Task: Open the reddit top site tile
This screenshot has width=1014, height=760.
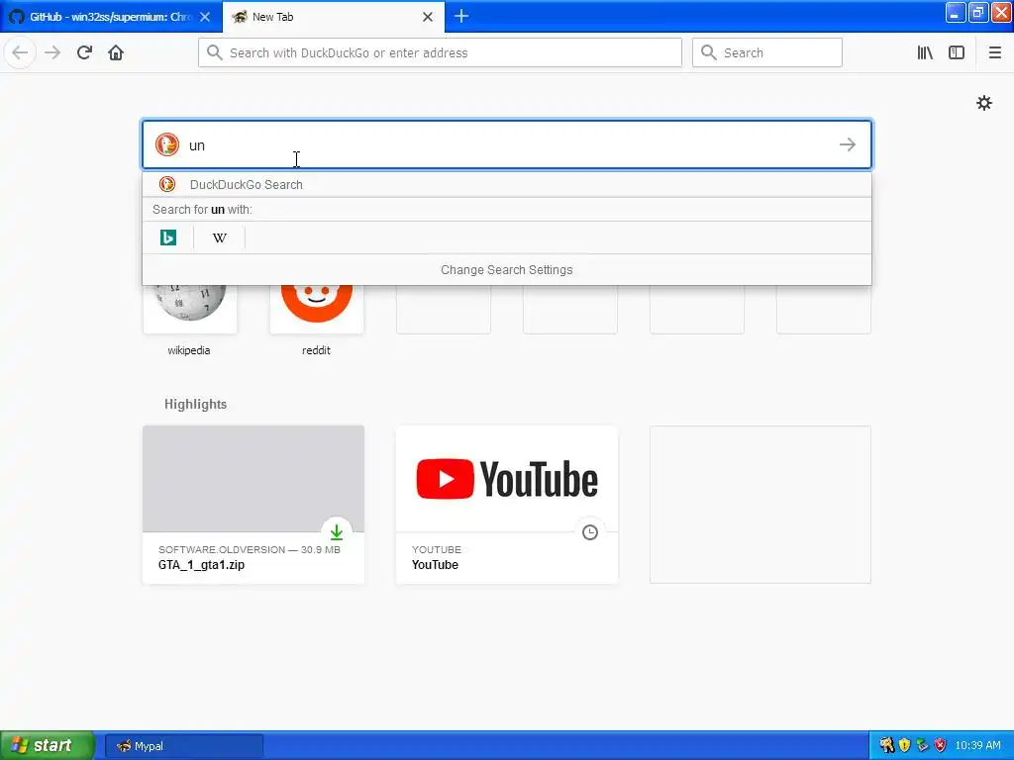Action: 316,309
